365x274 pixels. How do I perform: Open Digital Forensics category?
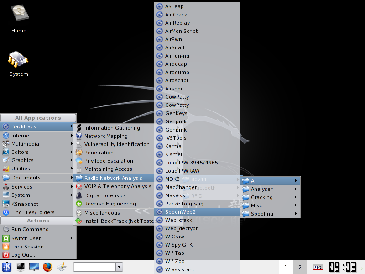tap(114, 195)
